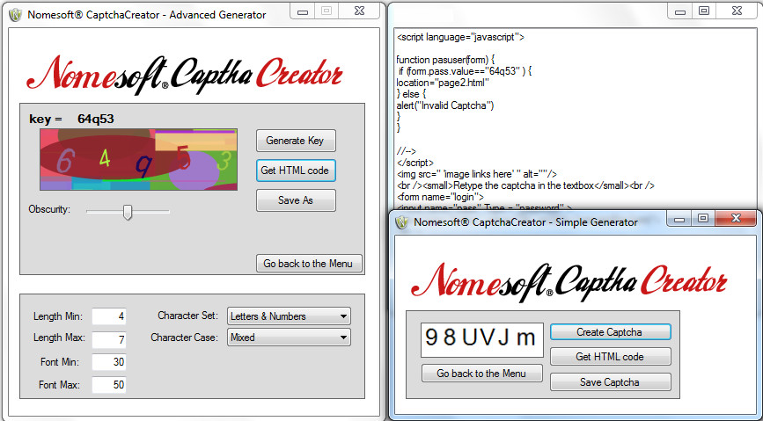This screenshot has width=763, height=421.
Task: Click the Save As button
Action: coord(296,200)
